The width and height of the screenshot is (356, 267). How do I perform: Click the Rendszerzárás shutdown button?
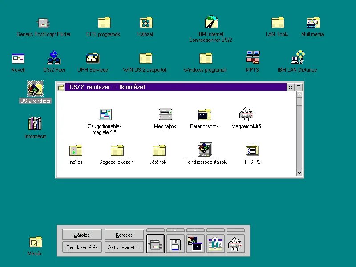click(x=82, y=247)
